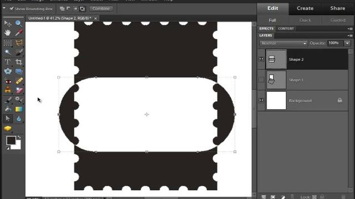The image size is (355, 199).
Task: Select the Blur droplet tool
Action: point(19,119)
